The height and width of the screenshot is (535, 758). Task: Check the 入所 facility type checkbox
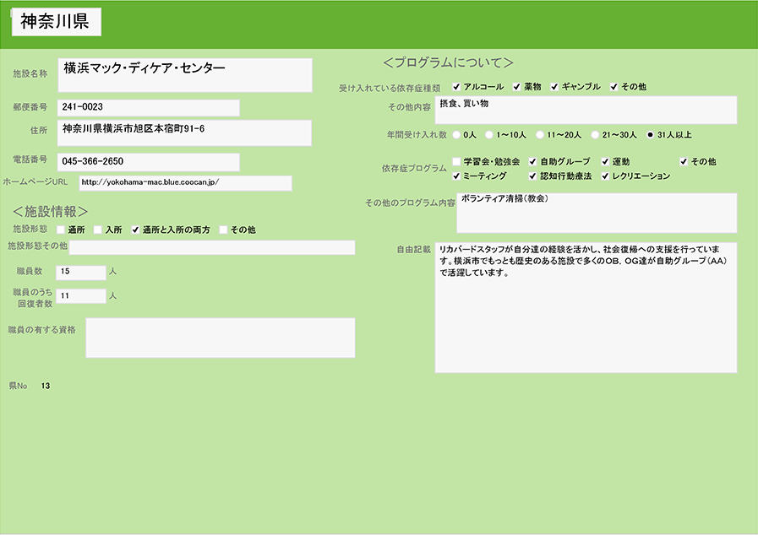click(98, 230)
